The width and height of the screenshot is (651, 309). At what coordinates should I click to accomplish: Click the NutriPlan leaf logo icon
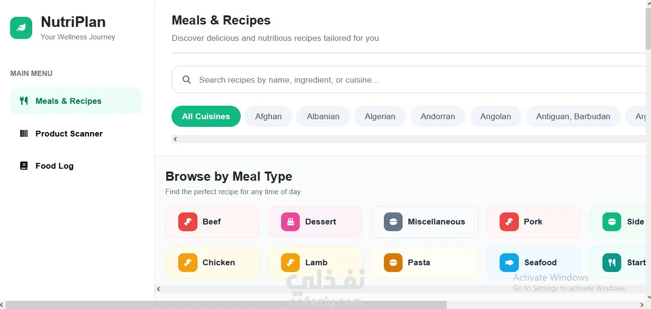pos(21,28)
